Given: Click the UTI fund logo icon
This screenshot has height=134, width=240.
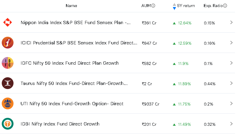Looking at the screenshot, I should click(x=8, y=103).
